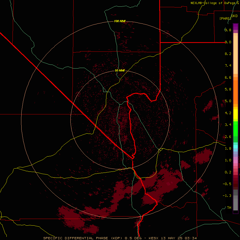Click the 5.8 legend value

pyautogui.click(x=228, y=89)
